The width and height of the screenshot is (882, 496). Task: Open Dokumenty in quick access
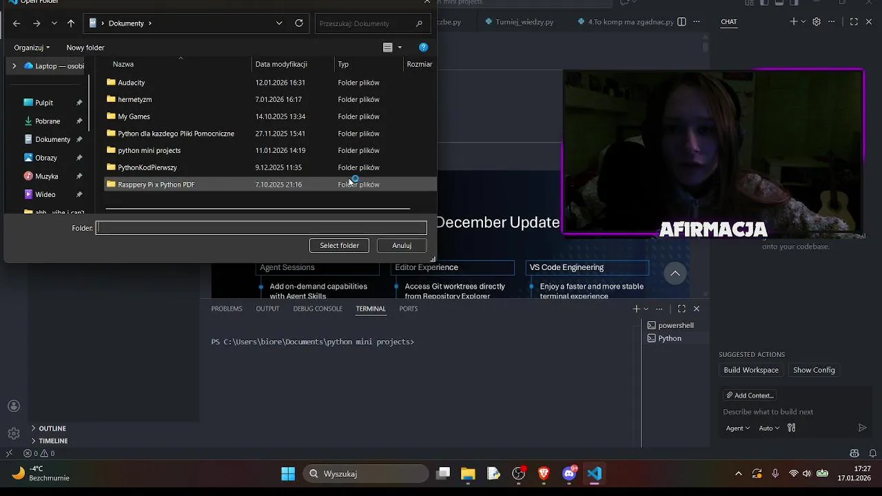pos(52,139)
